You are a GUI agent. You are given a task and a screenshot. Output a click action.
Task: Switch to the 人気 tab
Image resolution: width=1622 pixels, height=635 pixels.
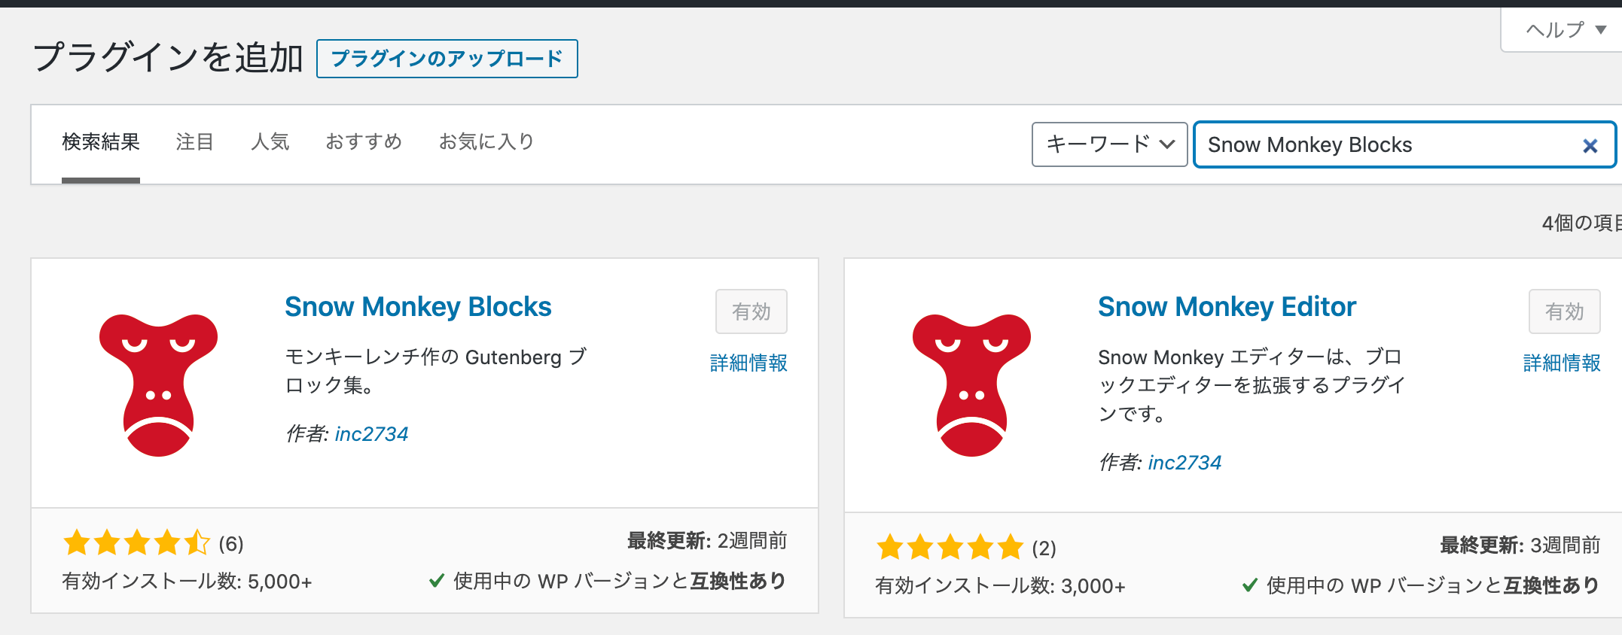coord(270,142)
